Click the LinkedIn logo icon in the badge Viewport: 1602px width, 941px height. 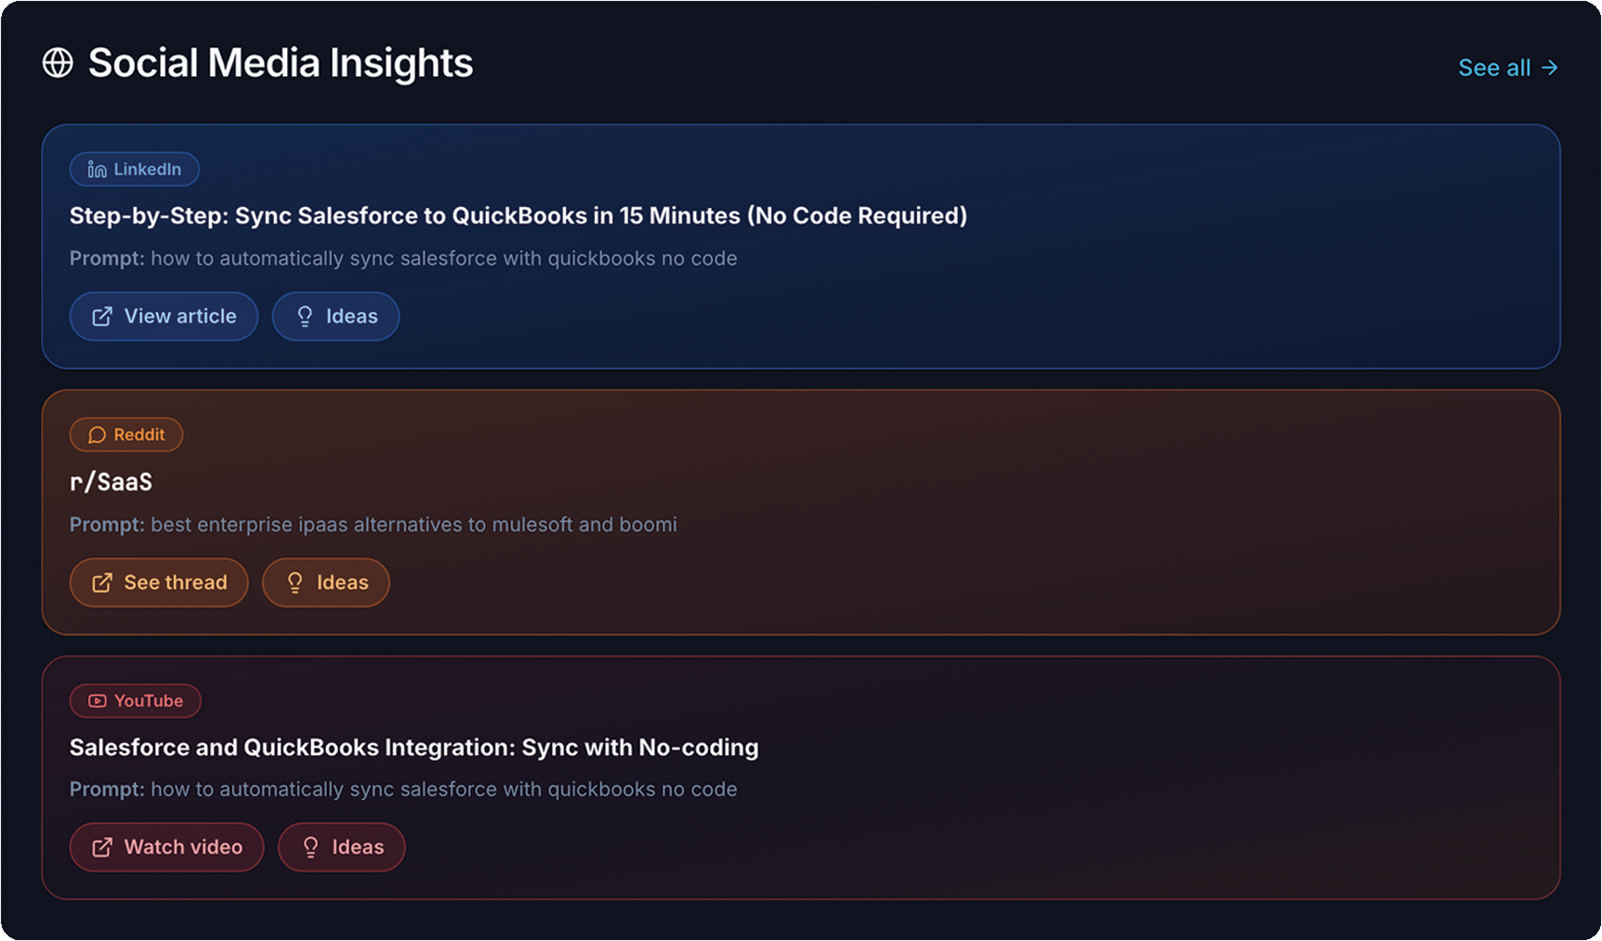[x=97, y=169]
